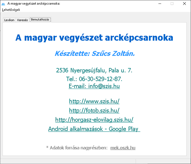Open the Lehetőségek menu
Viewport: 191px width, 164px height.
pos(11,10)
